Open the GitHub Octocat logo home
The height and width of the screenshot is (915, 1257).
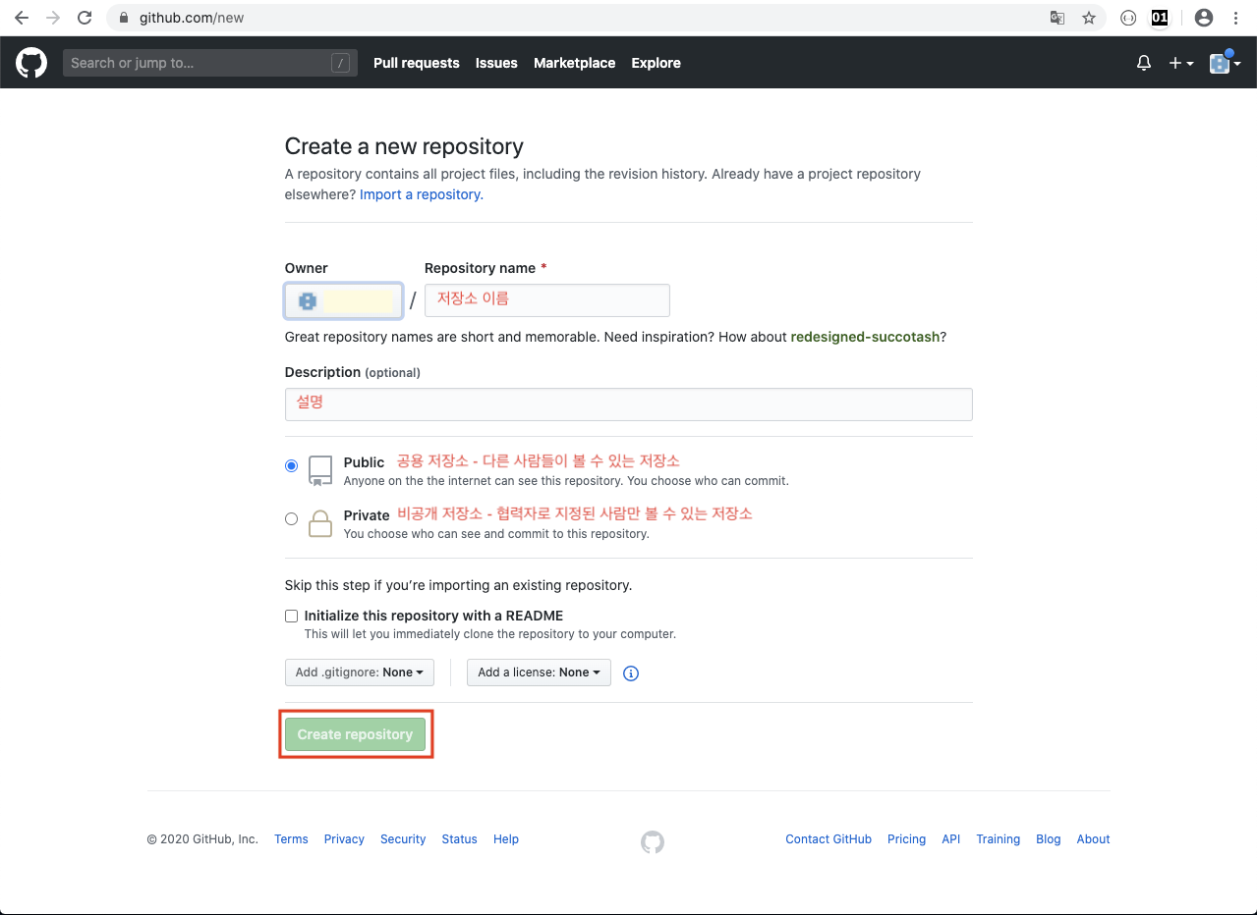tap(31, 63)
